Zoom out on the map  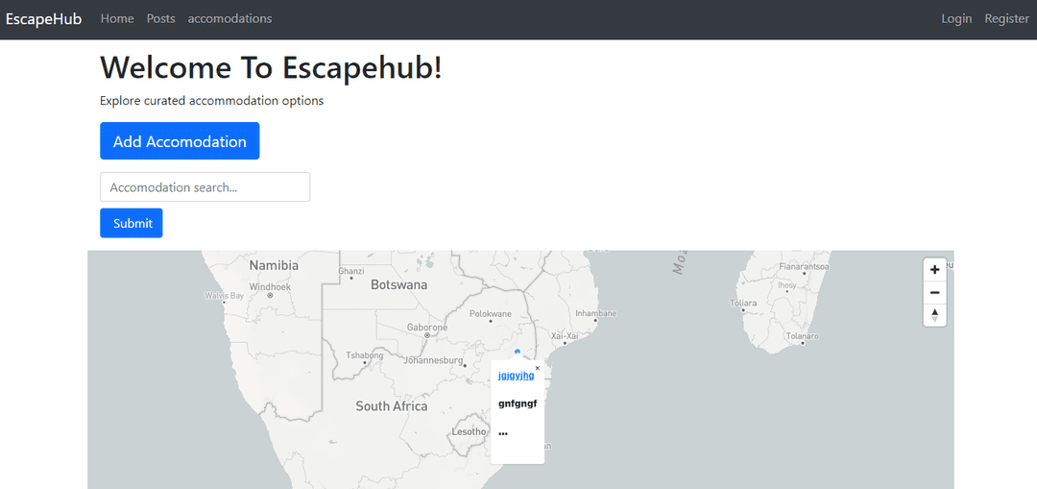pyautogui.click(x=934, y=292)
